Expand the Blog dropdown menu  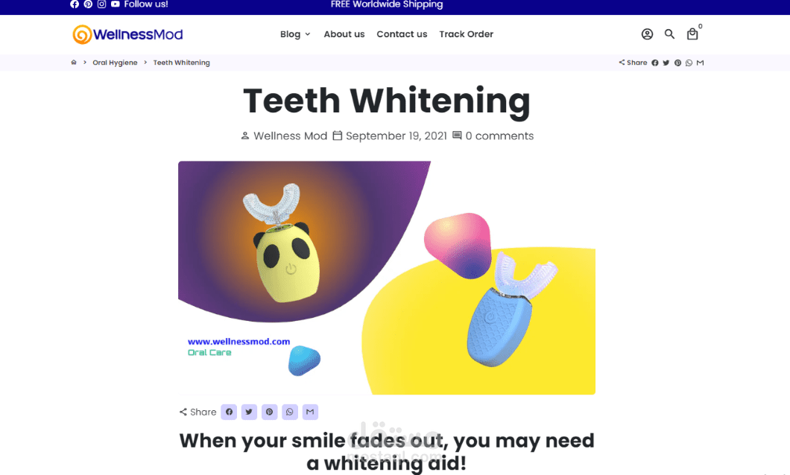295,34
